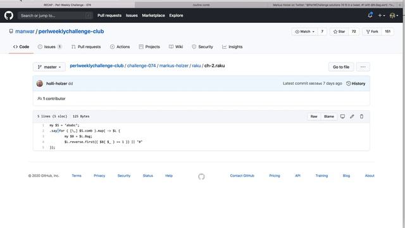
Task: Open the footer Security link
Action: (x=124, y=176)
